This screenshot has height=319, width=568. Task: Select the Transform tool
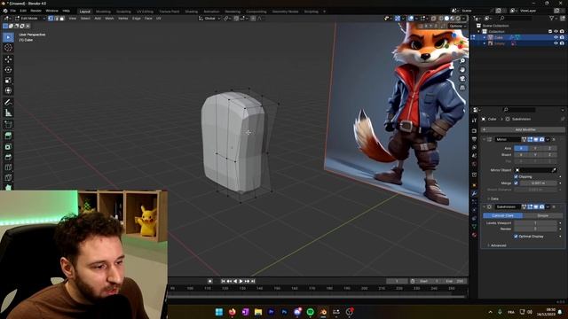coord(8,90)
